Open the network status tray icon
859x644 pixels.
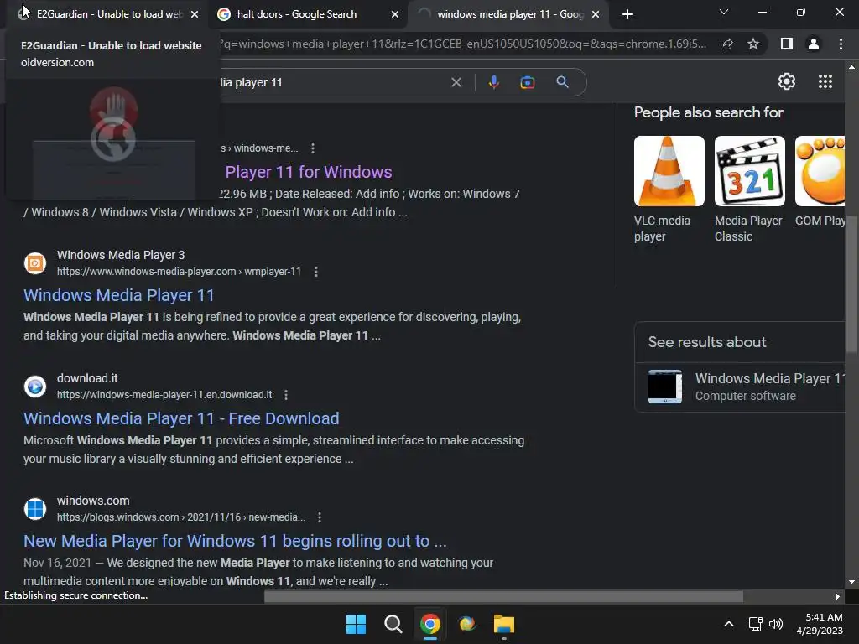point(756,624)
